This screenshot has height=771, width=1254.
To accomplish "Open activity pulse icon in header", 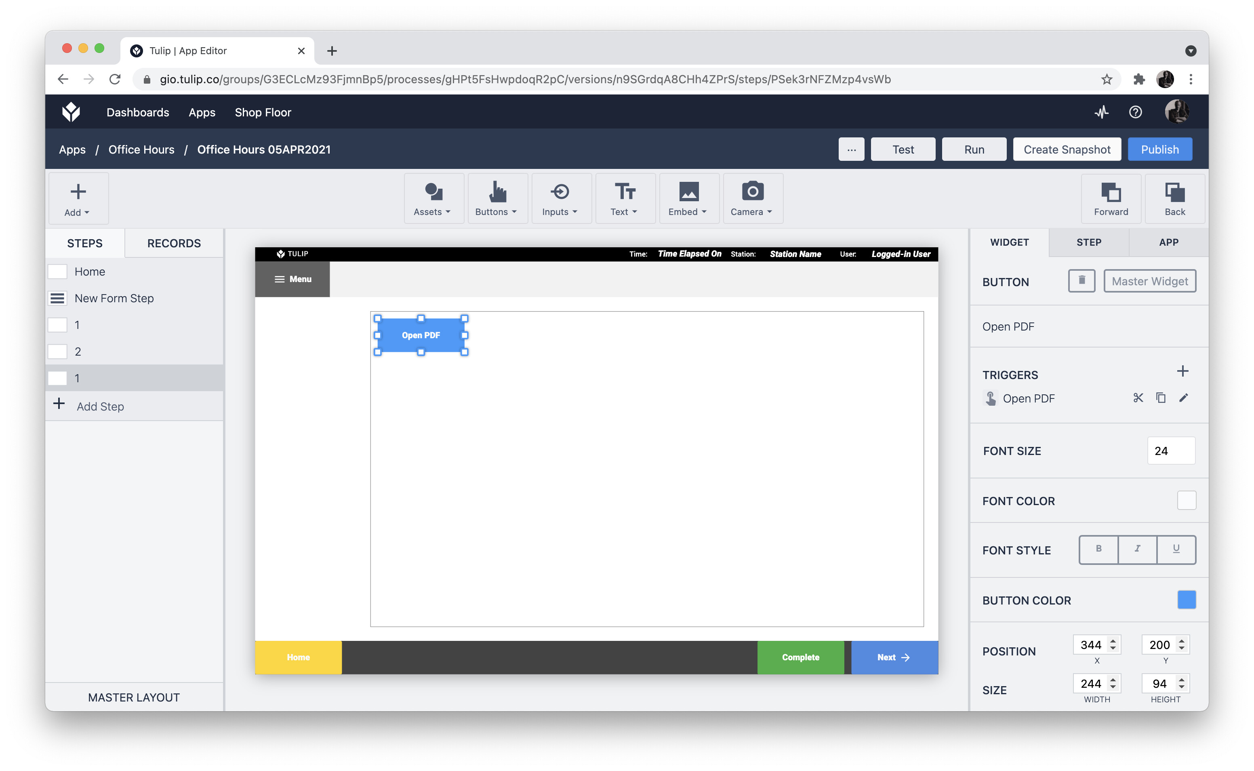I will pyautogui.click(x=1102, y=112).
